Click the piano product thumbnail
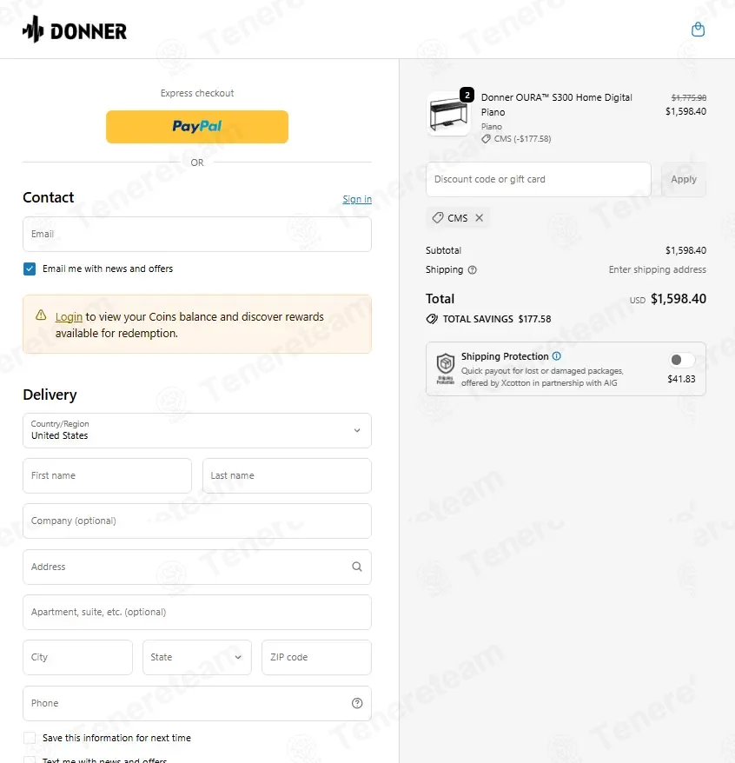Image resolution: width=735 pixels, height=763 pixels. point(448,115)
